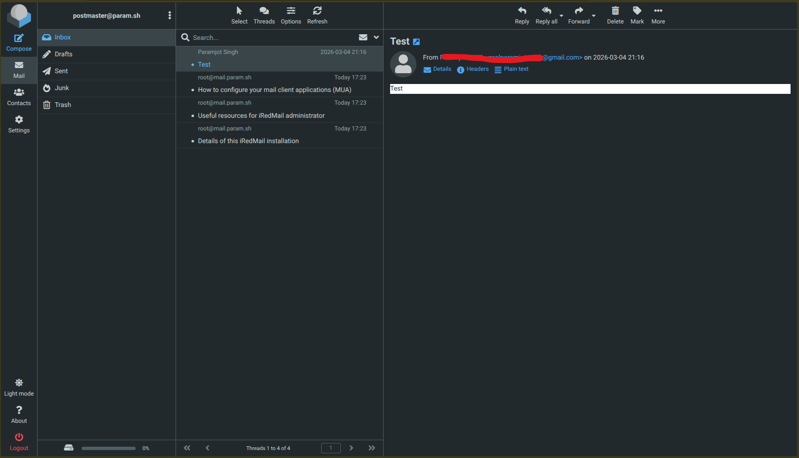Click the Compose new message icon
The width and height of the screenshot is (799, 458).
[x=19, y=38]
